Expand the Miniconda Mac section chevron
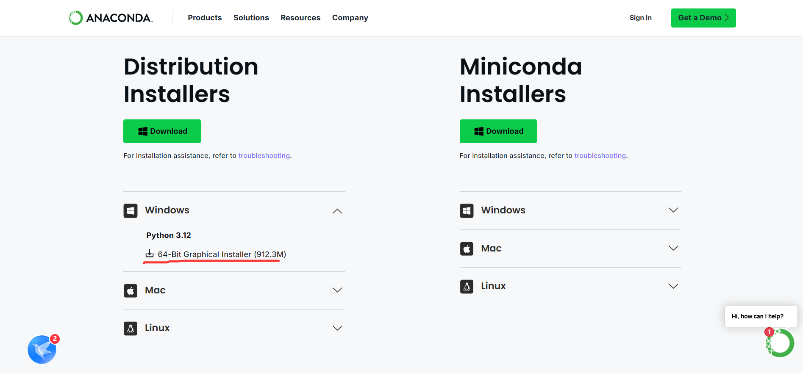The image size is (803, 373). coord(673,248)
